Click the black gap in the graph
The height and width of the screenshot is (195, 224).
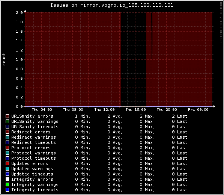(134, 59)
